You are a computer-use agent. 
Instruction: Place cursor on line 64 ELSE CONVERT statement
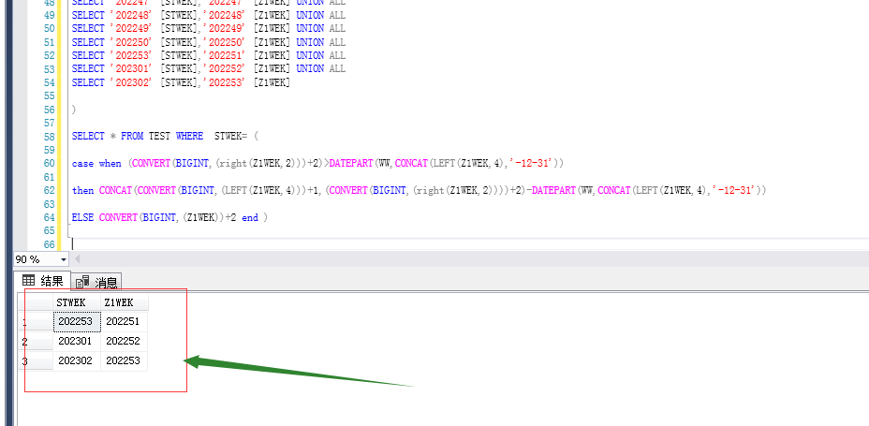(x=169, y=218)
